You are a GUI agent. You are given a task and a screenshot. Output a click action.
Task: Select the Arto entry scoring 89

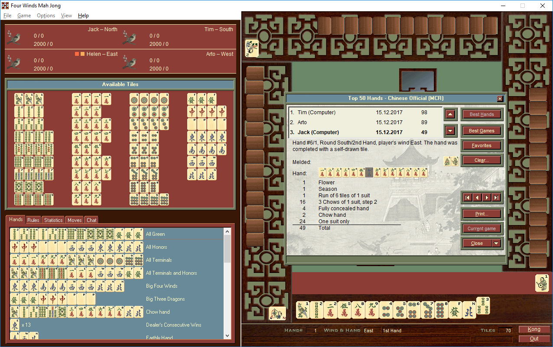pos(365,122)
